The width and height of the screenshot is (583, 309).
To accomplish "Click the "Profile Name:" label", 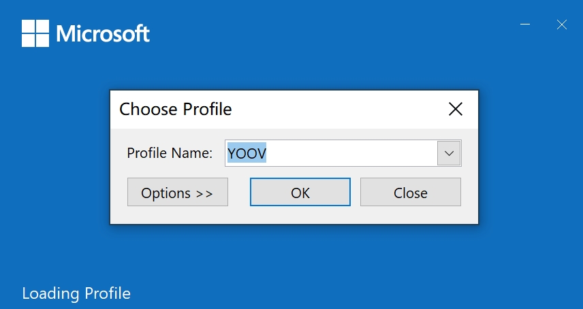I will pos(170,153).
